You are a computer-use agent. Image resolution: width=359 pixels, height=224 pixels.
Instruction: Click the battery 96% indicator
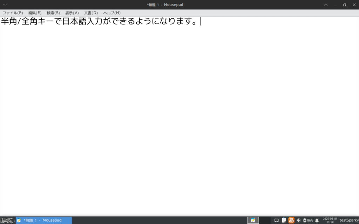click(x=308, y=220)
